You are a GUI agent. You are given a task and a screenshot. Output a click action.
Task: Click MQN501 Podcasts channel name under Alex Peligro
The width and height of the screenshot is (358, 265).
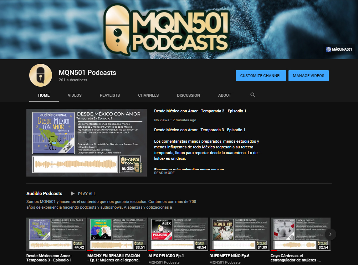point(164,263)
